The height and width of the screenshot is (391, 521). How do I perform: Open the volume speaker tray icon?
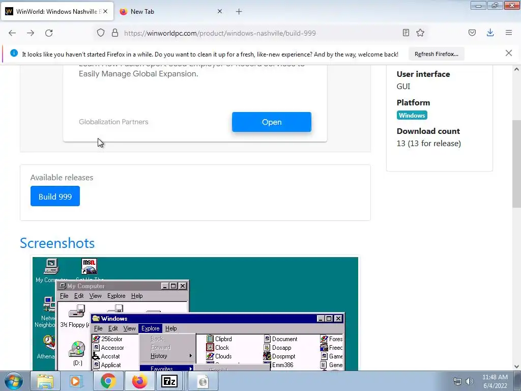[469, 382]
